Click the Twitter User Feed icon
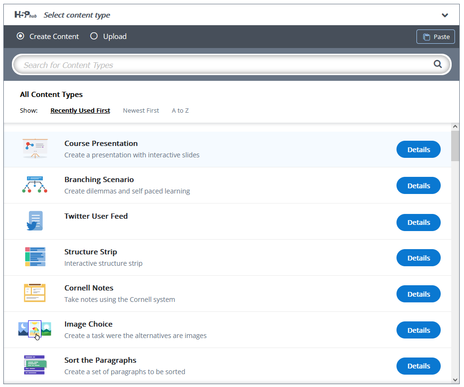The height and width of the screenshot is (387, 464). (35, 221)
